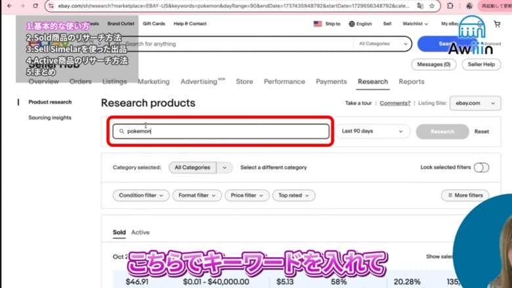This screenshot has height=288, width=512.
Task: Open the Condition filter dropdown
Action: click(141, 195)
